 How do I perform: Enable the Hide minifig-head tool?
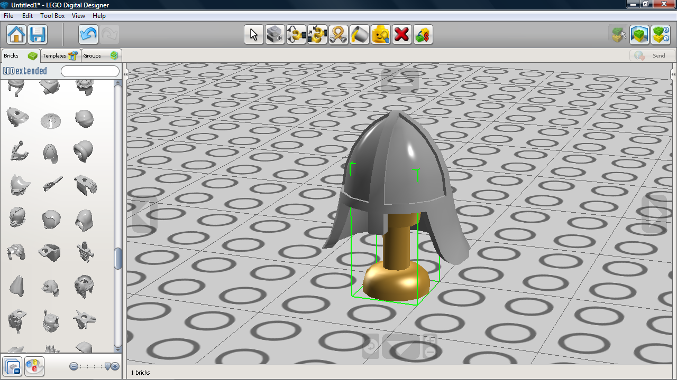[381, 35]
